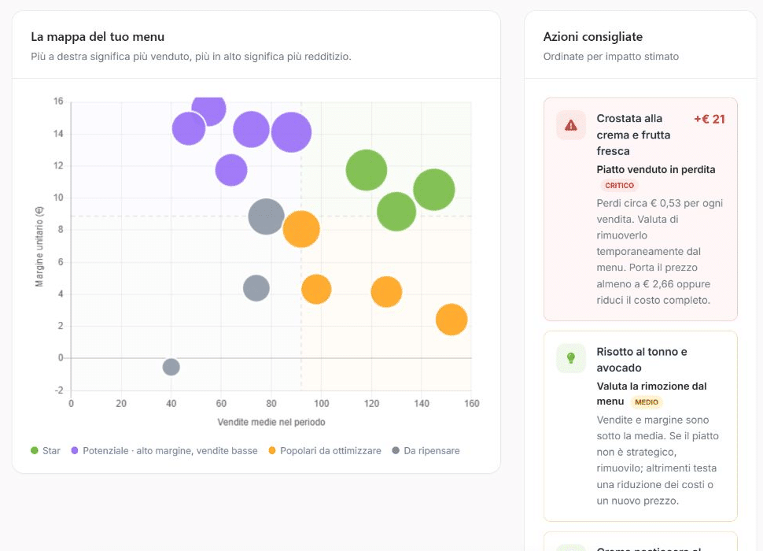Viewport: 763px width, 551px height.
Task: Select the purple bubble near 88 sales
Action: click(x=291, y=132)
